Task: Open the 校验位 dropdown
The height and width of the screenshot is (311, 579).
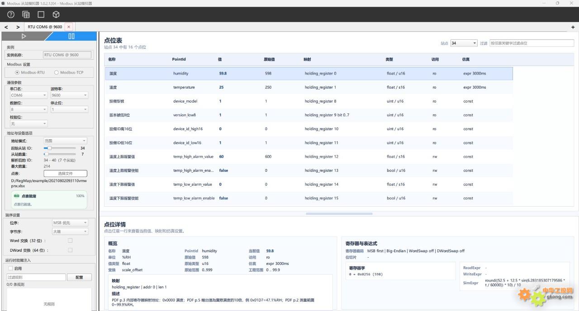Action: click(28, 123)
